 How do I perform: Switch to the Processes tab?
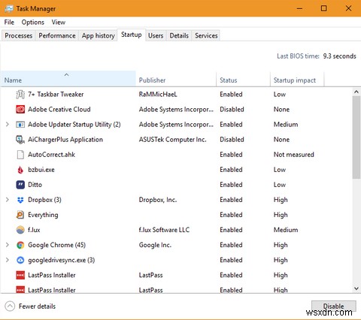[x=19, y=36]
